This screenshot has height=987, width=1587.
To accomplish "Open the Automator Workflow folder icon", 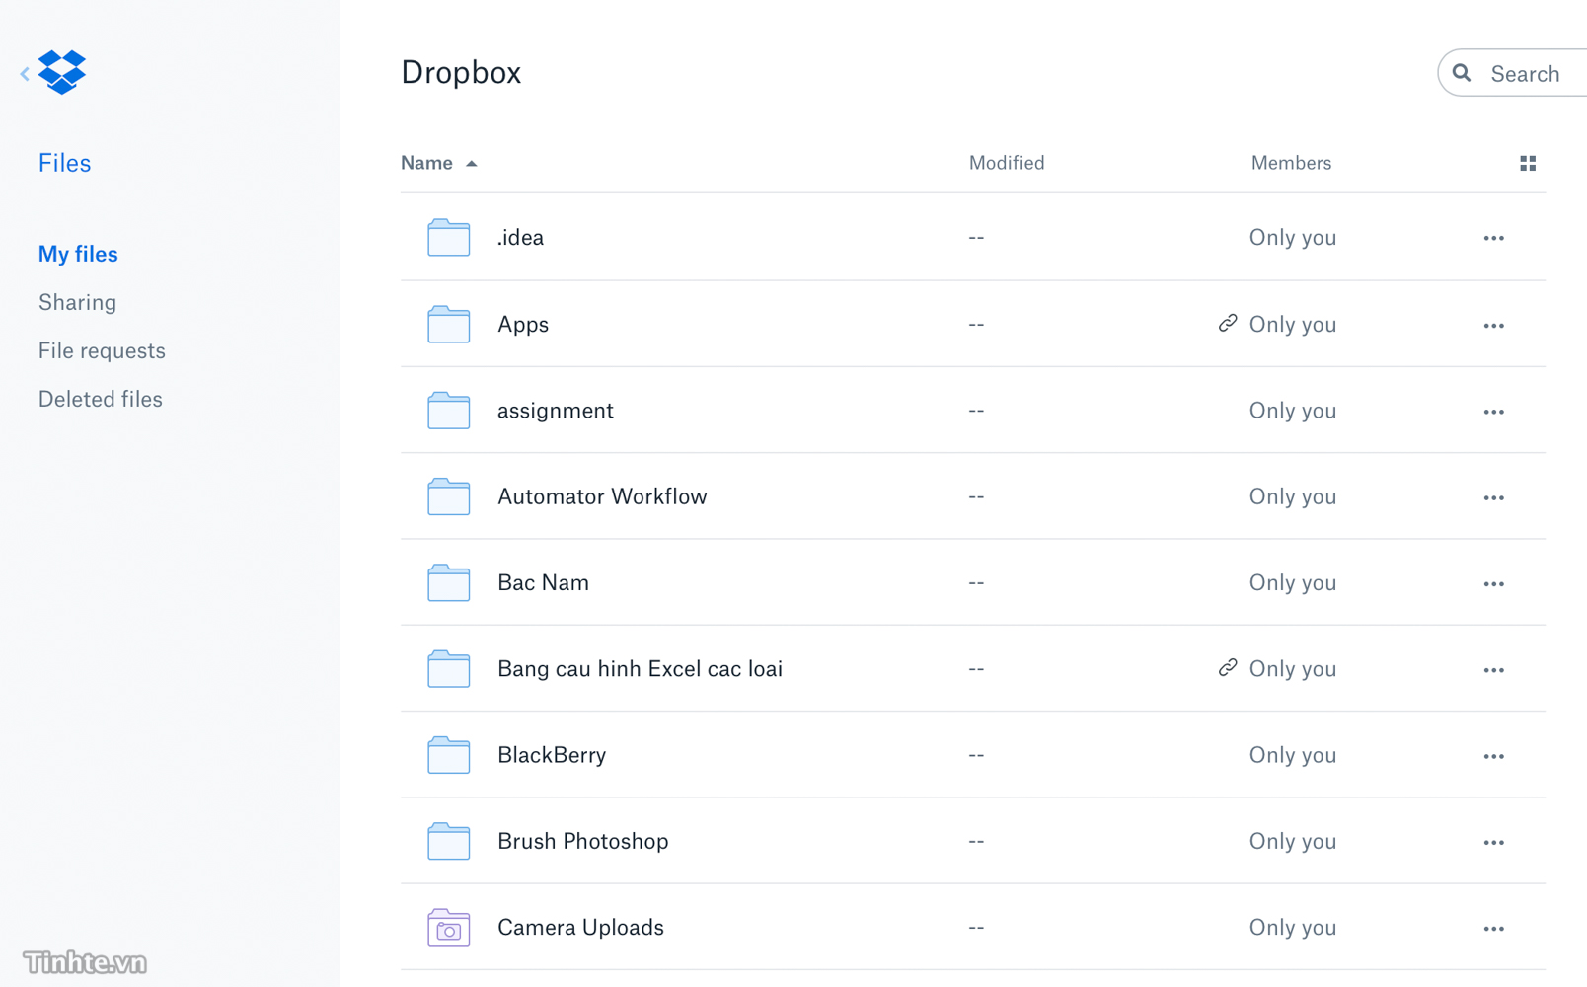I will [x=448, y=496].
